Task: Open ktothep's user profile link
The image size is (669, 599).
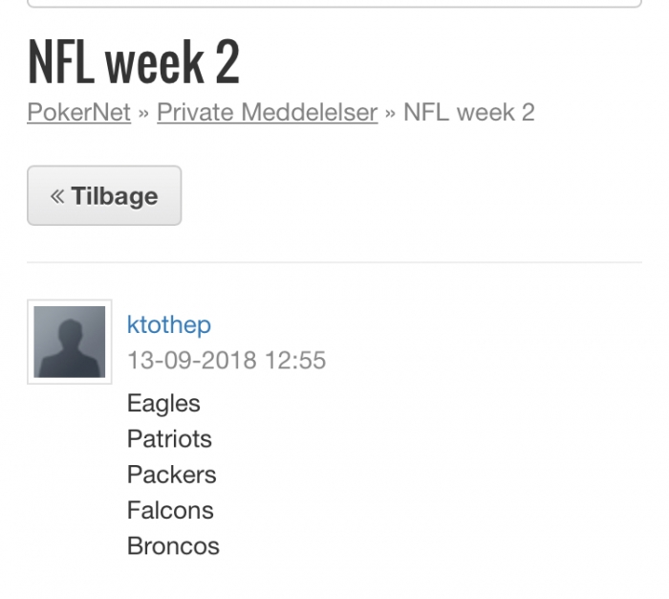Action: pyautogui.click(x=169, y=324)
